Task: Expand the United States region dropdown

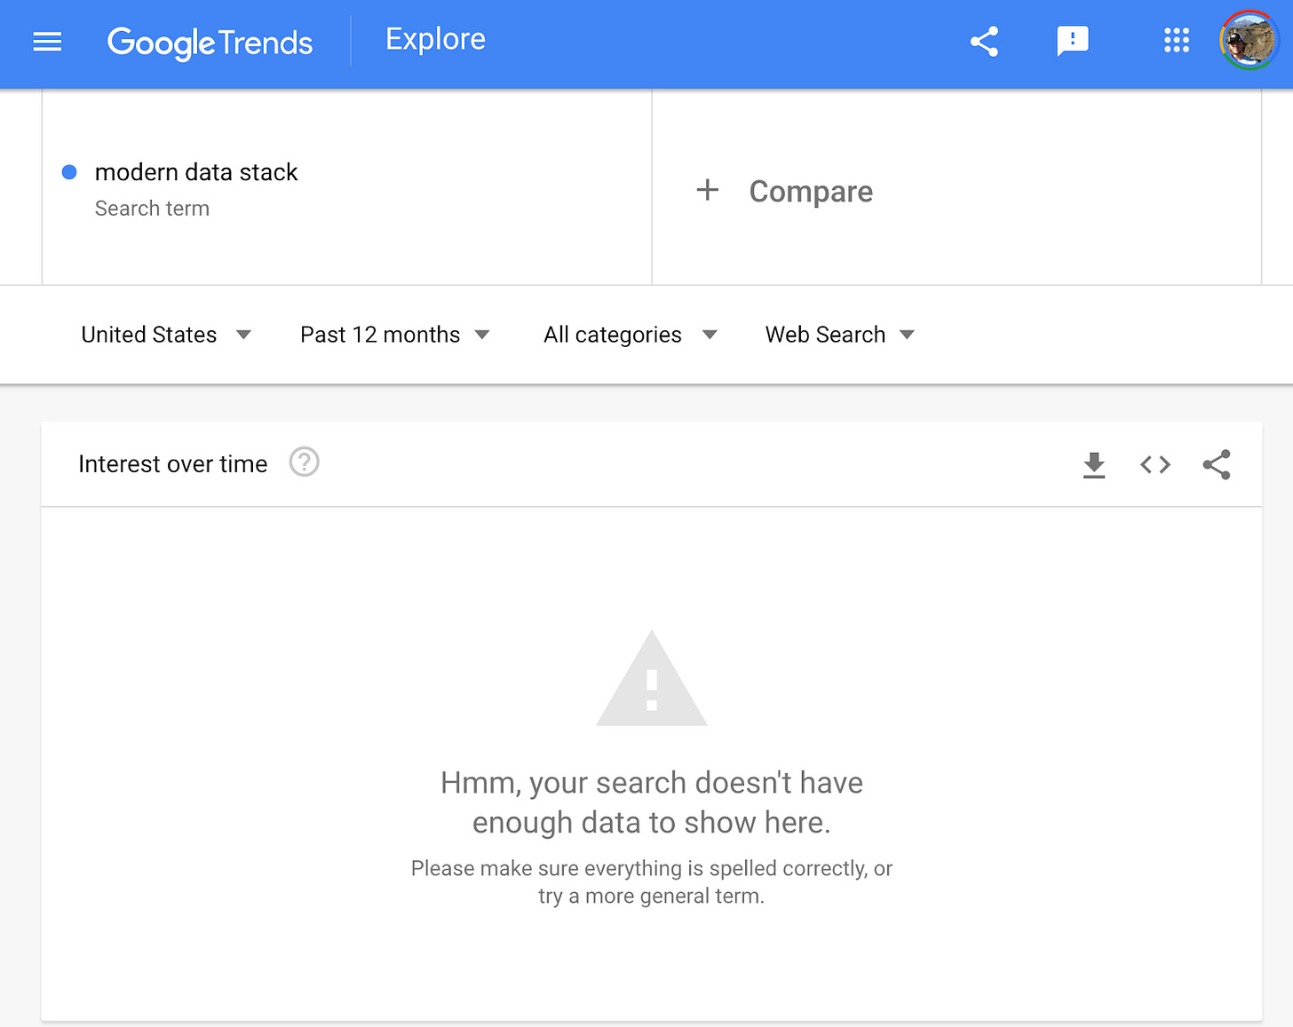Action: click(166, 335)
